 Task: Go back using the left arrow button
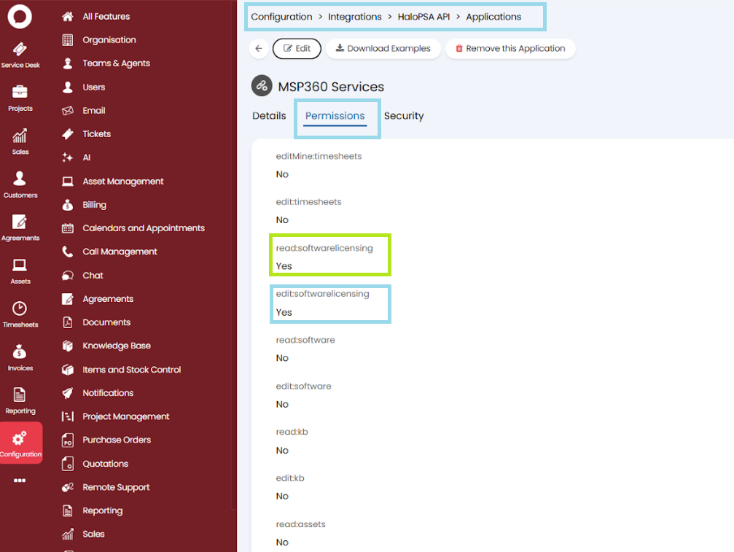259,48
